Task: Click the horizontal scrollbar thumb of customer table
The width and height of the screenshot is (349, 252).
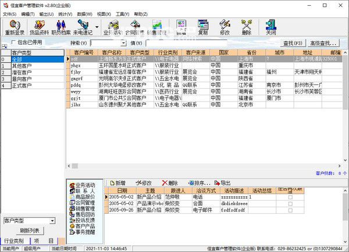Action: coord(75,166)
